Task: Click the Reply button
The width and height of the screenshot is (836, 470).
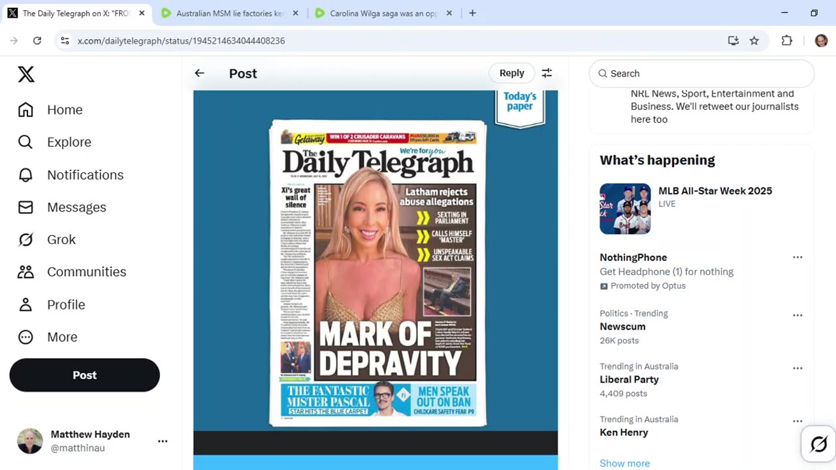Action: tap(512, 73)
